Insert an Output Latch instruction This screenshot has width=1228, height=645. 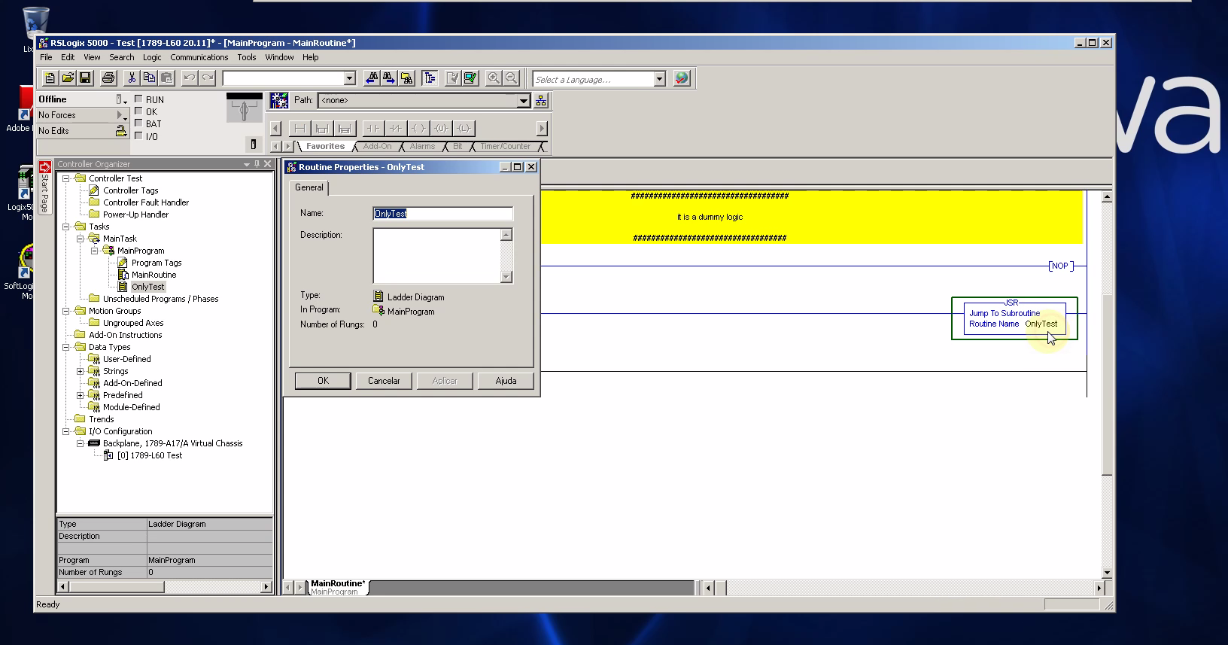coord(464,128)
